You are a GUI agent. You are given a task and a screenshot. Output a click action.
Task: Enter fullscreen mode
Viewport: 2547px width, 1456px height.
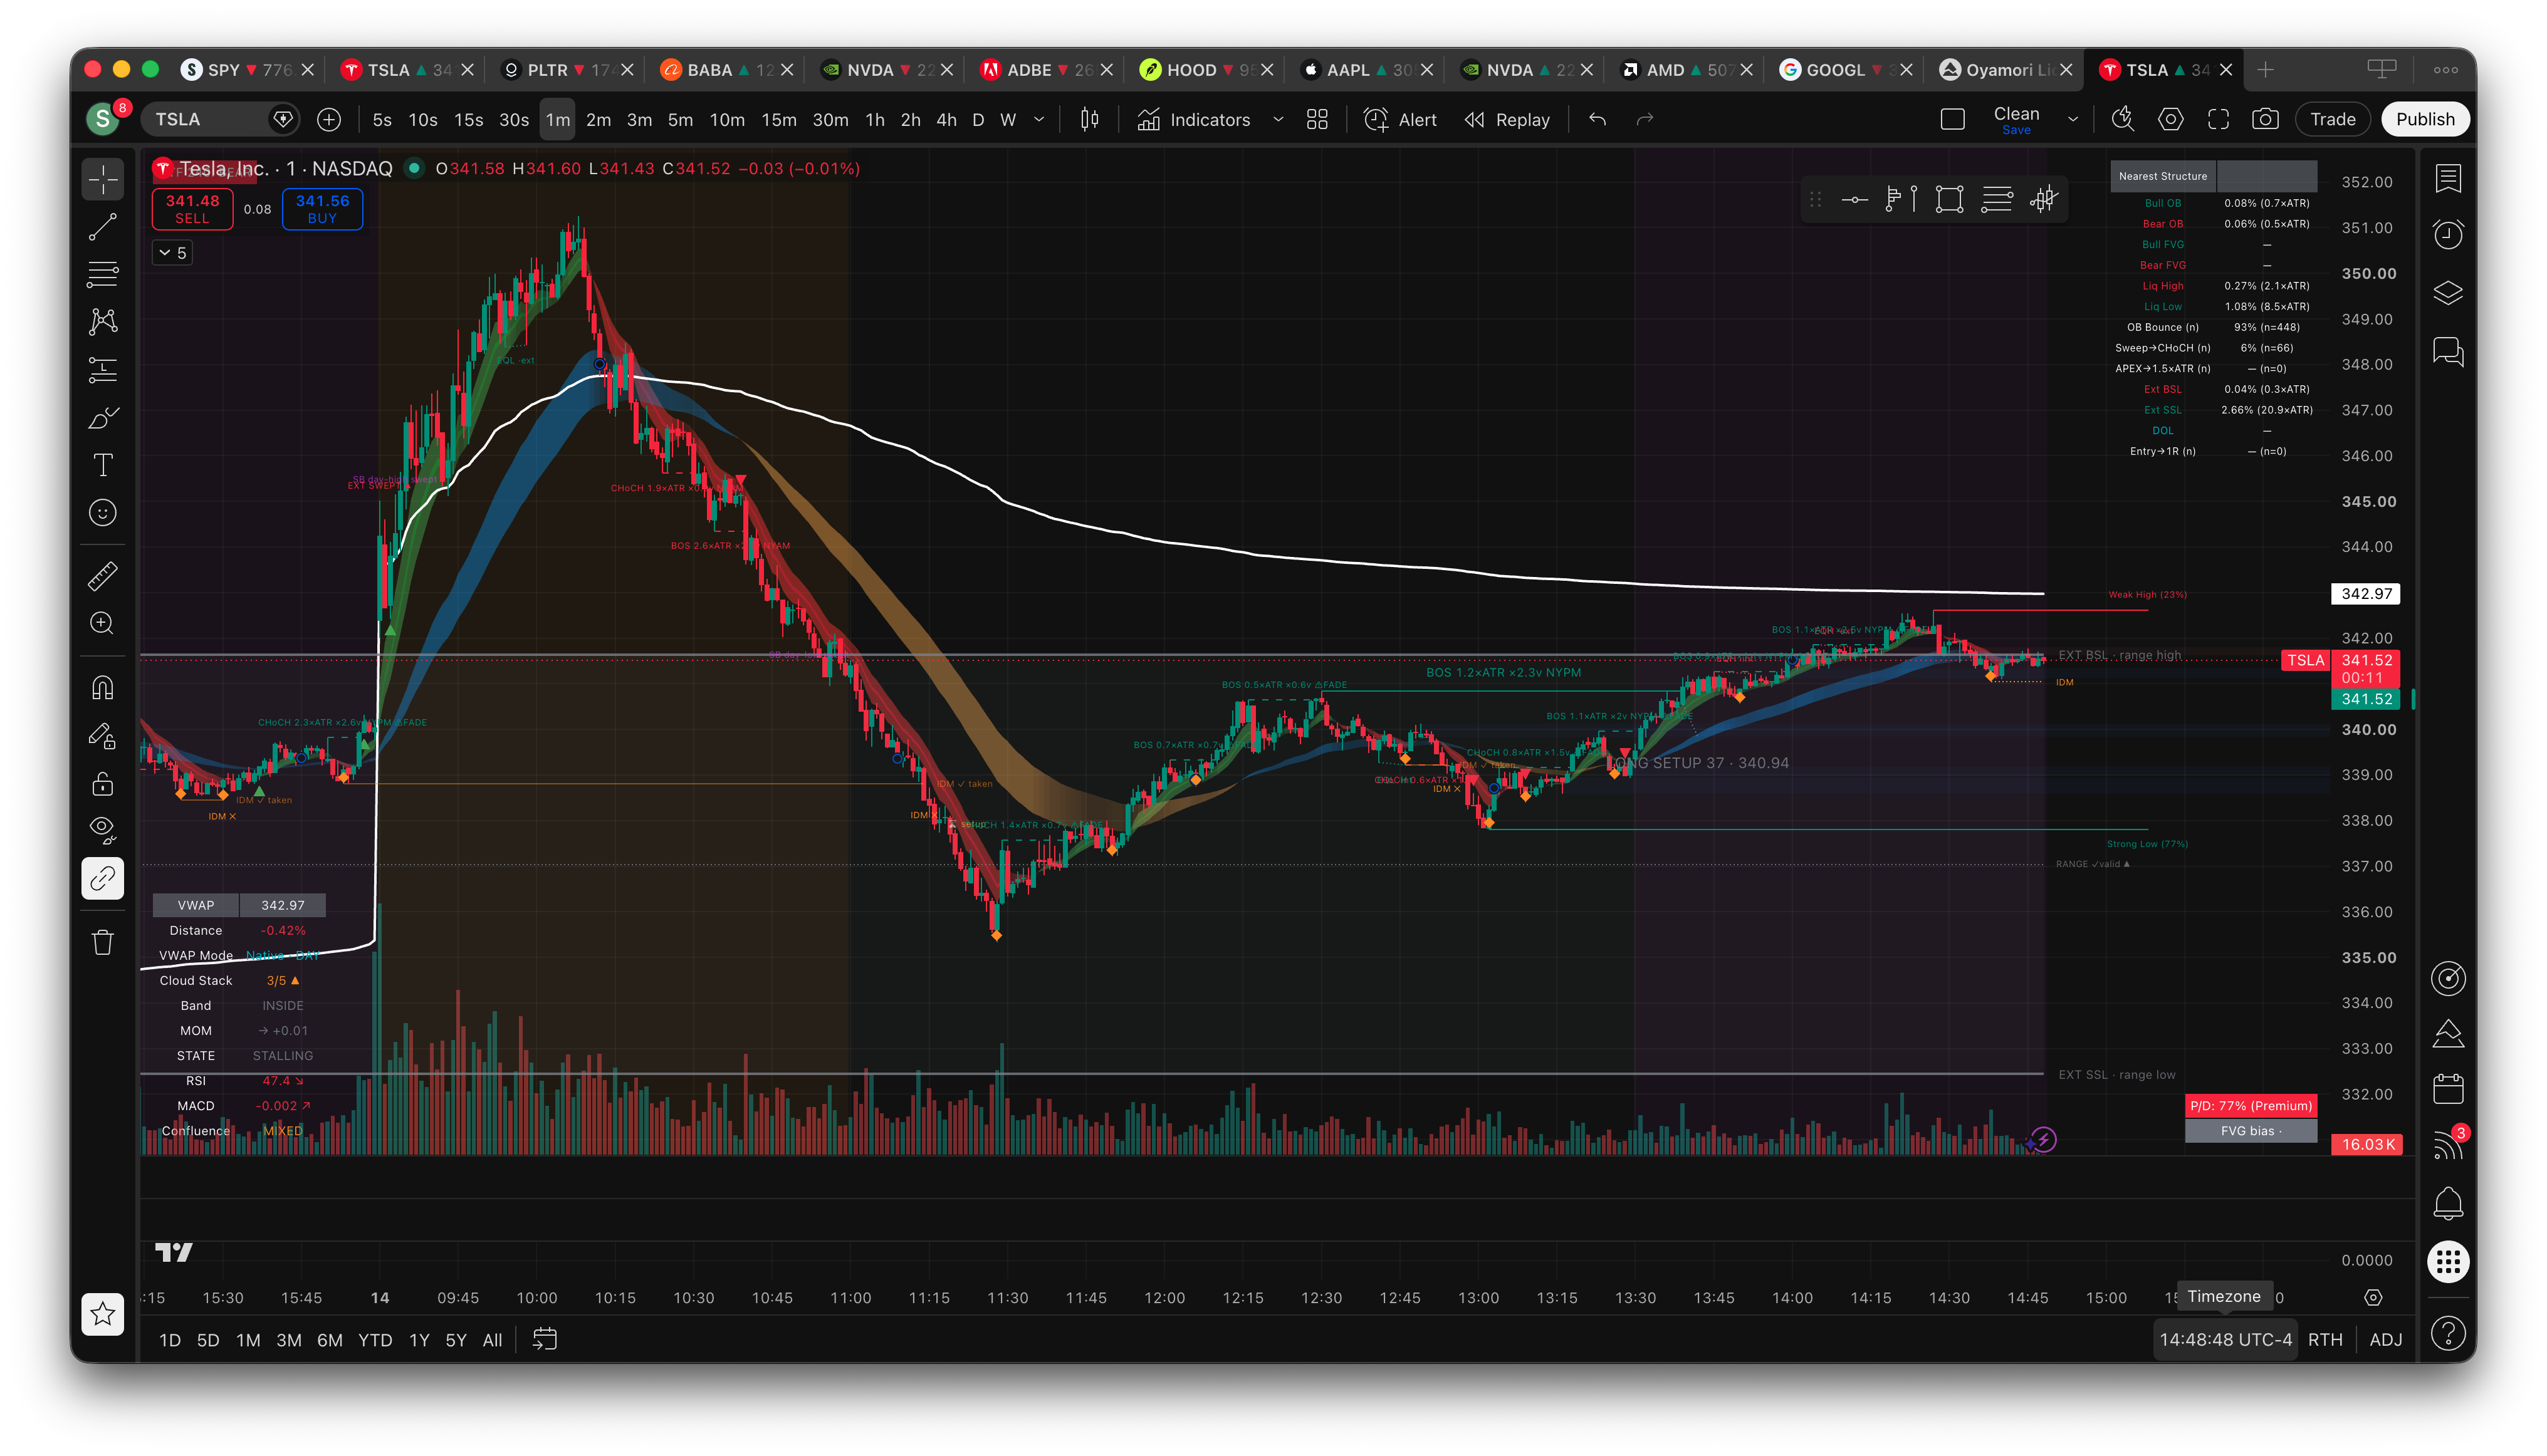coord(2219,120)
